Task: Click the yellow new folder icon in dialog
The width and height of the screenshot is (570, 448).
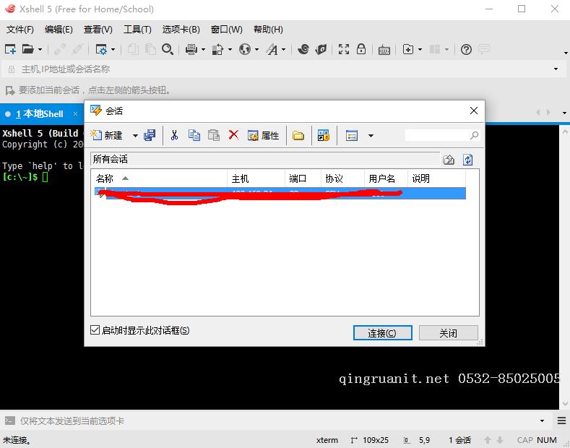Action: pos(298,136)
